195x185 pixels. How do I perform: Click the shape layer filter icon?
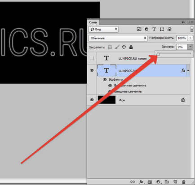(162, 29)
